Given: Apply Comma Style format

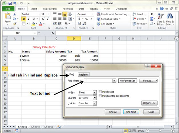Looking at the screenshot, I should [92, 19].
